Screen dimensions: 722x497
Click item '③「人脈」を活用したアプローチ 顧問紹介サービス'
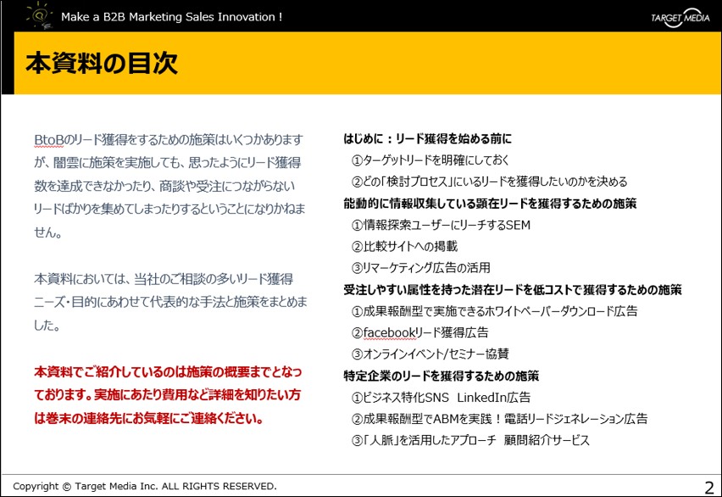(470, 440)
